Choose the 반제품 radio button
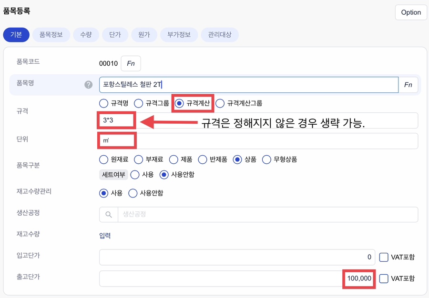The image size is (429, 298). tap(203, 159)
